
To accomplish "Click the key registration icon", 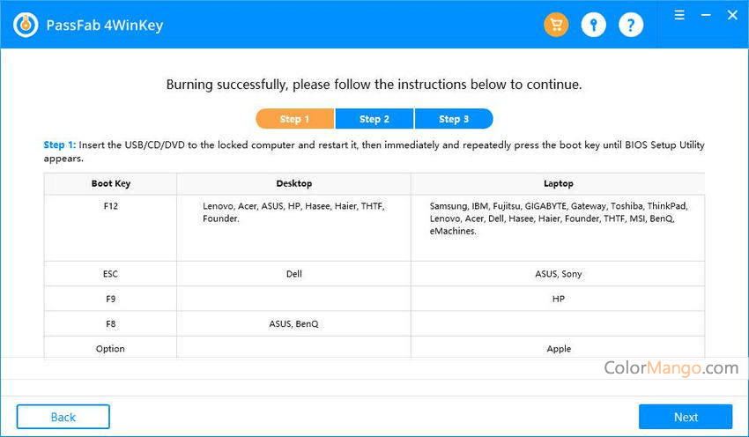I will (x=594, y=25).
